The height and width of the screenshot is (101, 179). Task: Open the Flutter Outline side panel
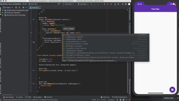click(x=130, y=28)
